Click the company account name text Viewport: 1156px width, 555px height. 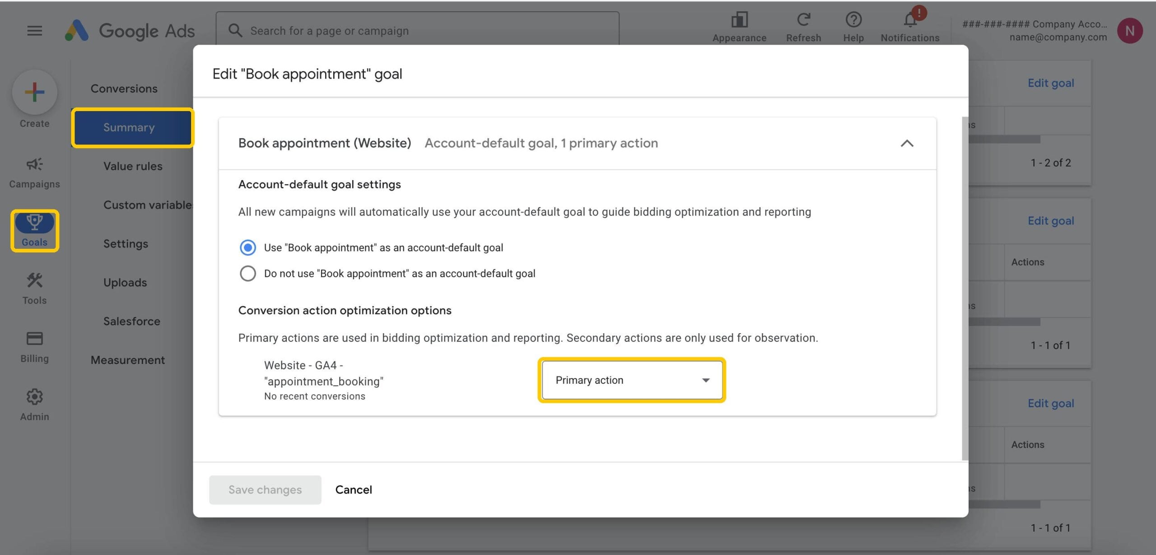coord(1035,24)
